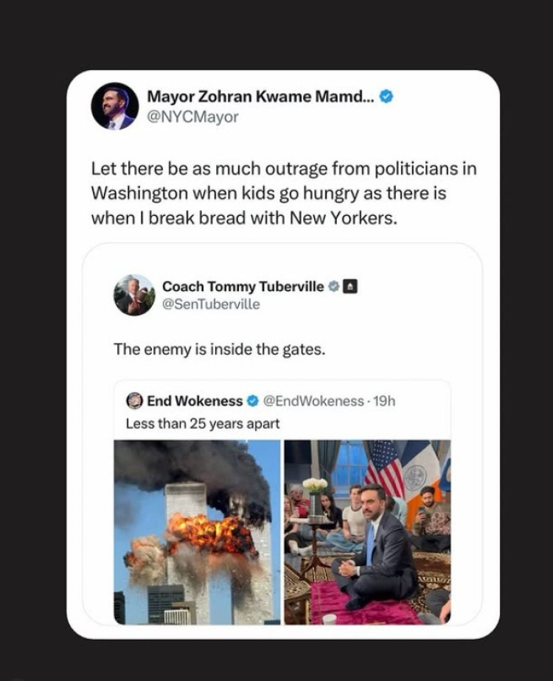Open the @NYCMayor handle link
553x681 pixels.
(192, 116)
